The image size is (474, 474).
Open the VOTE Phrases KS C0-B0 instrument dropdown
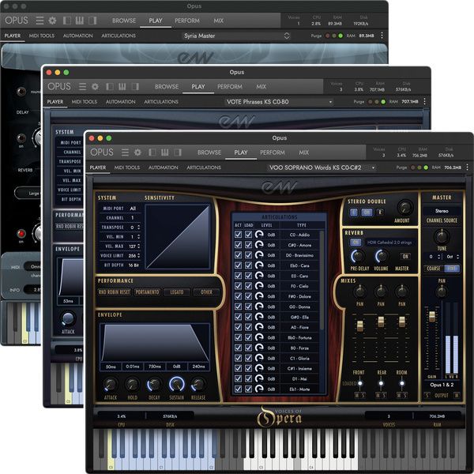279,102
